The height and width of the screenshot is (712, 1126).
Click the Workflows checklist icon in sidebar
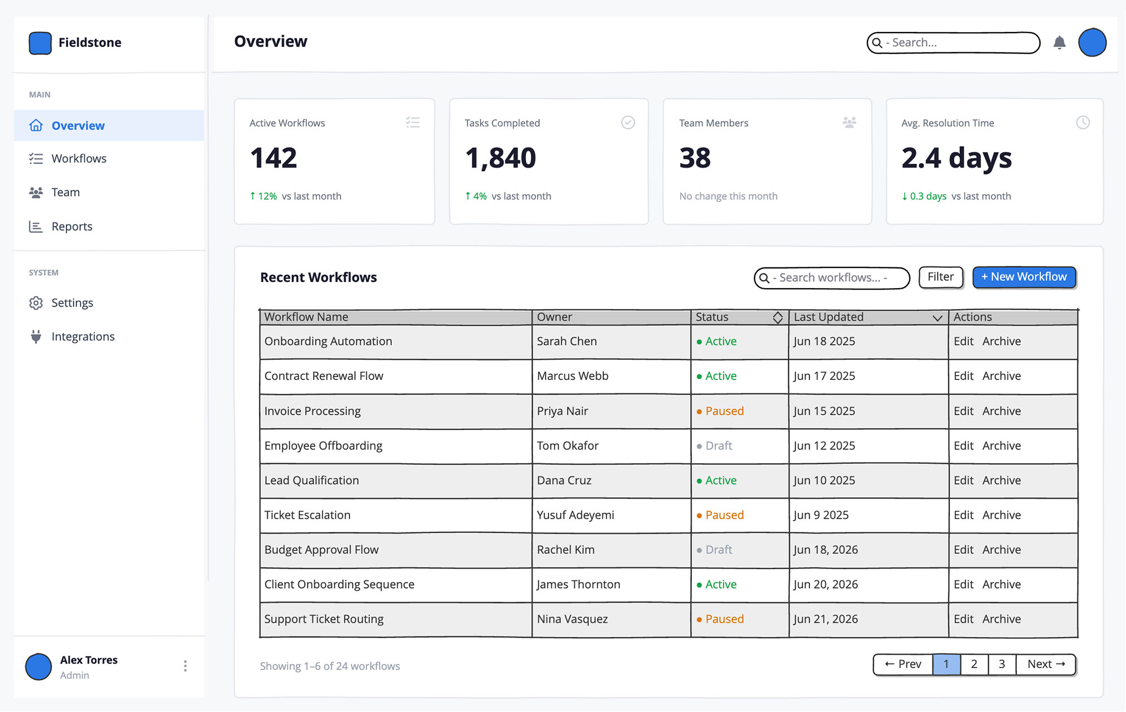(x=36, y=159)
